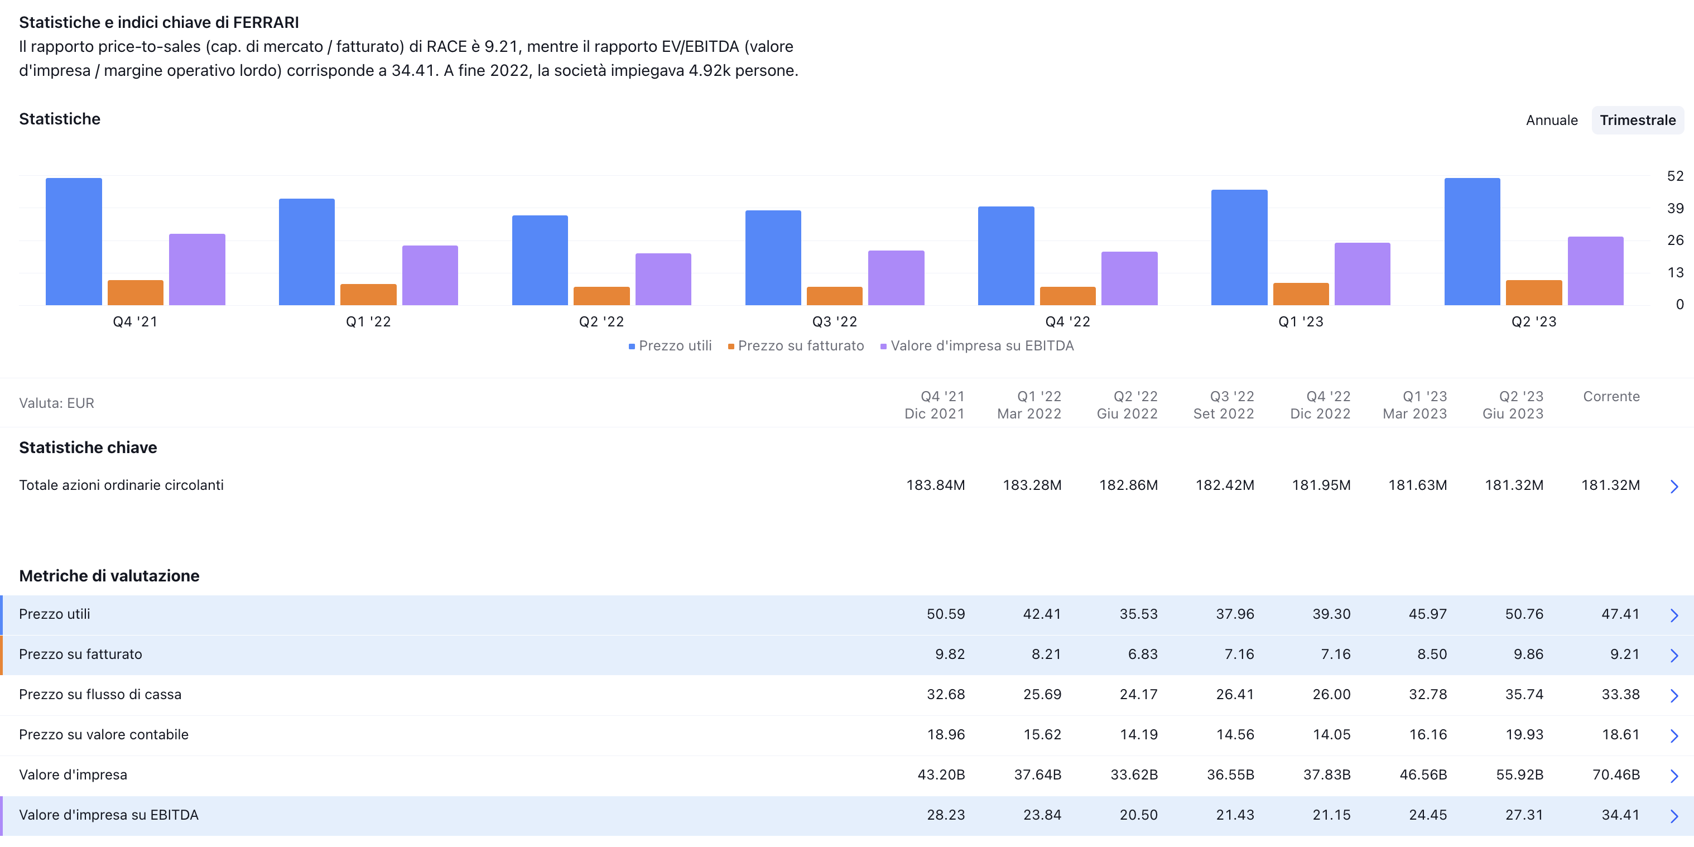Click the purple EV/EBITDA bar for Q2 '23
This screenshot has height=847, width=1694.
(x=1595, y=271)
